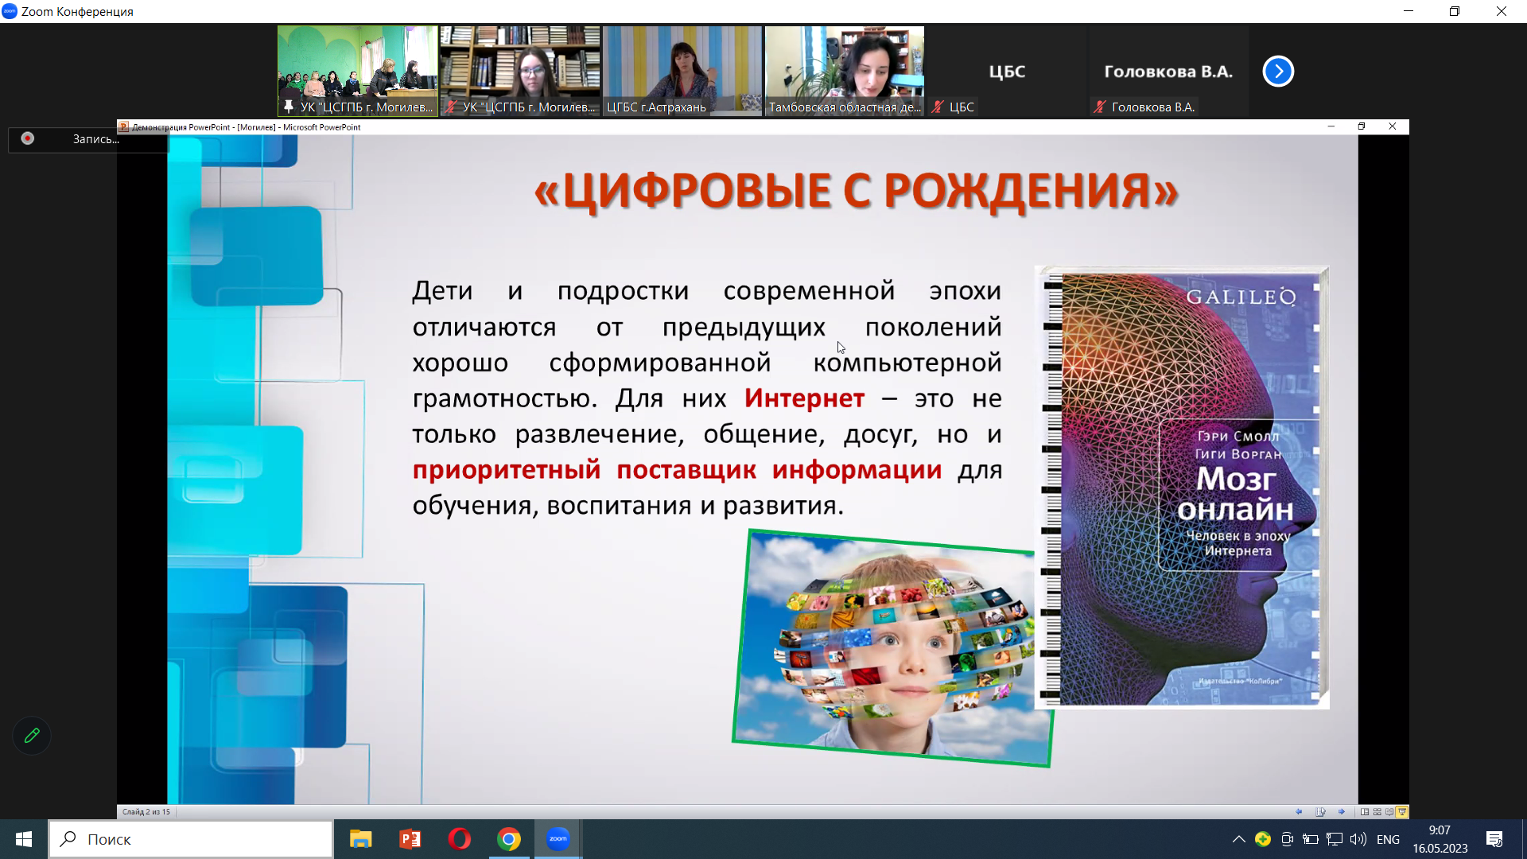
Task: Show next participants with blue arrow button
Action: coord(1278,72)
